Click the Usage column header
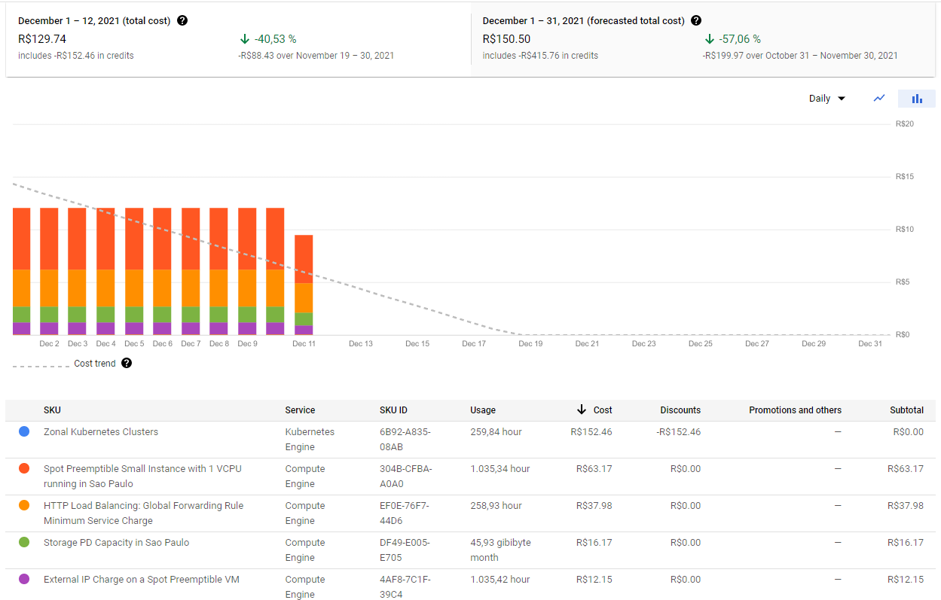The width and height of the screenshot is (941, 600). [x=483, y=410]
